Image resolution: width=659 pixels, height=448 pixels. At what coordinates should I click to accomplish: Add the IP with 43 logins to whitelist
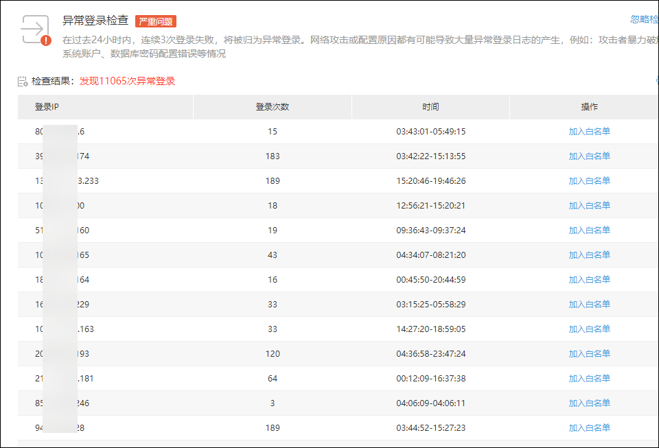[589, 255]
